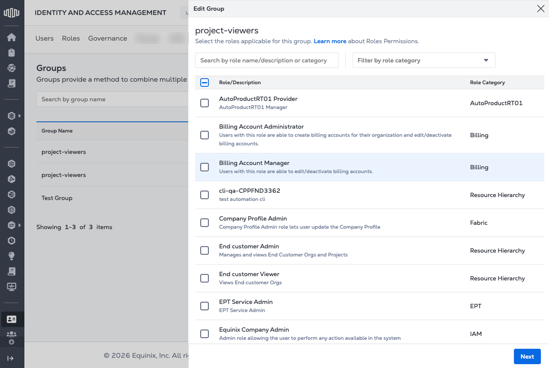Open the Filter by role category dropdown
The width and height of the screenshot is (549, 368).
click(x=424, y=60)
